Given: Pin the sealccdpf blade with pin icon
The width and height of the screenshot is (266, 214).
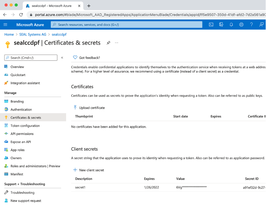Looking at the screenshot, I should [108, 43].
